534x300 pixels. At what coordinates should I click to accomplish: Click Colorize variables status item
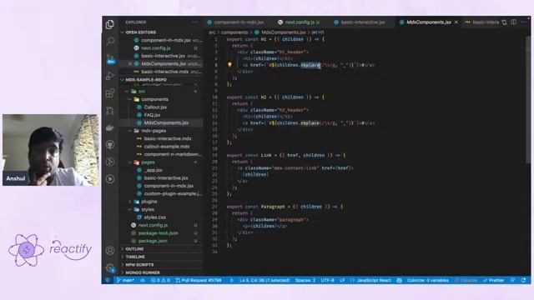[428, 280]
